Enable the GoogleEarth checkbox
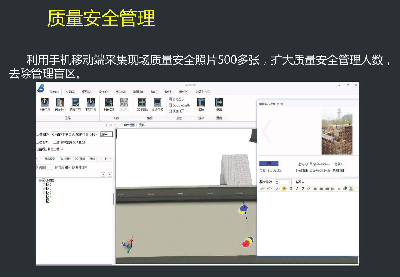Image resolution: width=400 pixels, height=277 pixels. tap(170, 105)
